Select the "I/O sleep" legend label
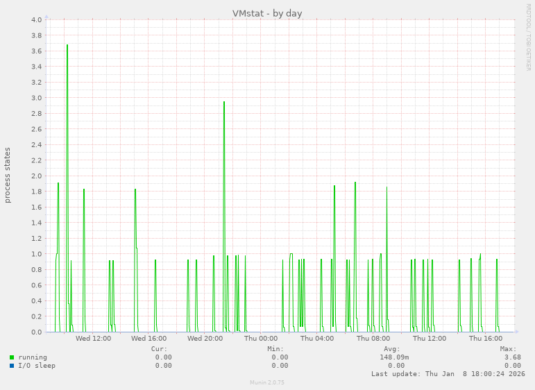The height and width of the screenshot is (390, 535). (x=37, y=366)
